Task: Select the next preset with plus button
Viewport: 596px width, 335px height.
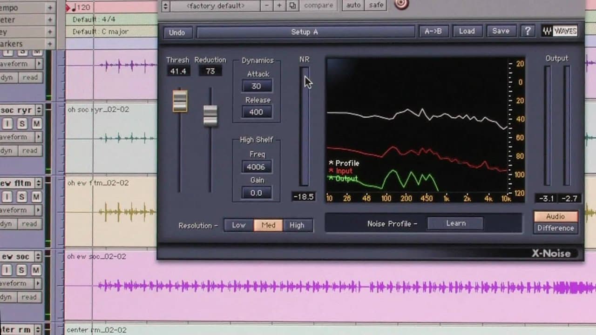Action: (x=279, y=6)
